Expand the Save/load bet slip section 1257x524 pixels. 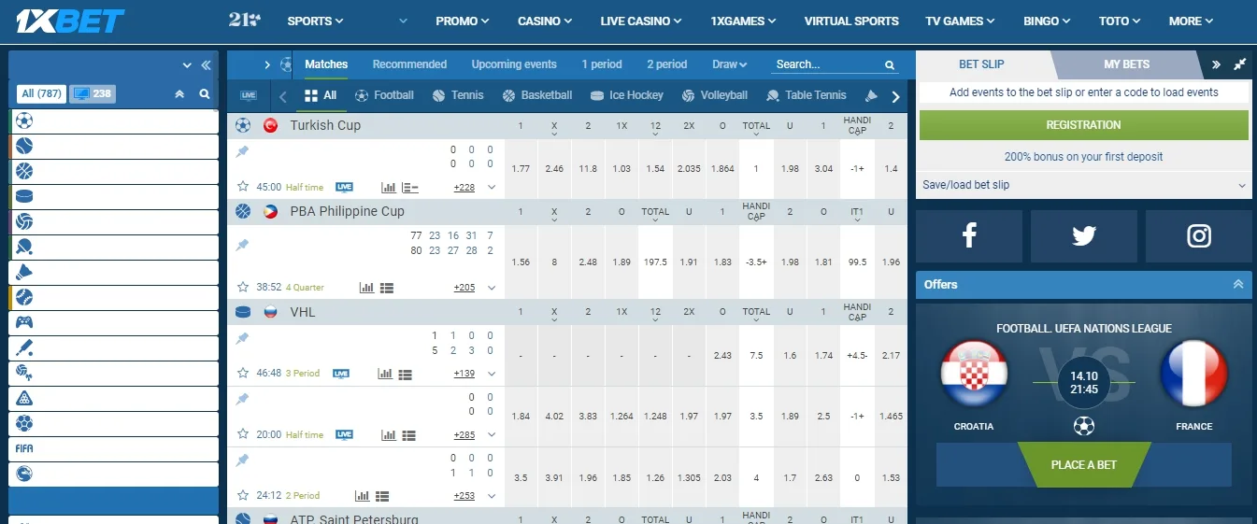coord(1084,185)
